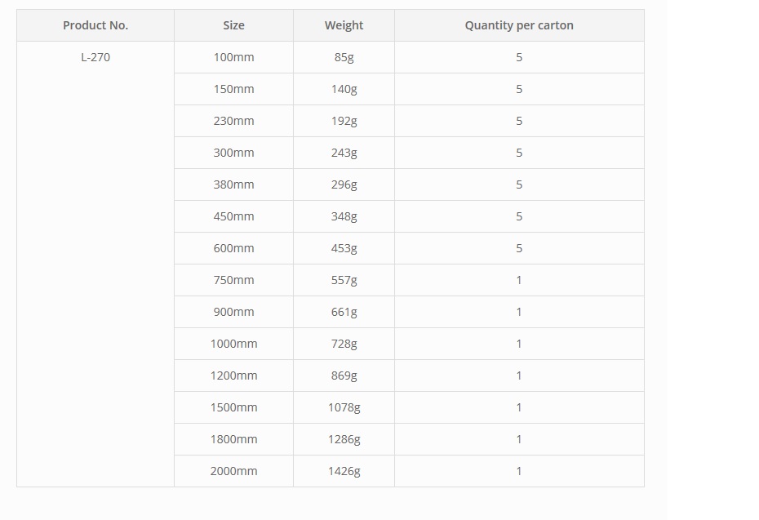759x520 pixels.
Task: Select the 1800mm size cell
Action: (233, 439)
